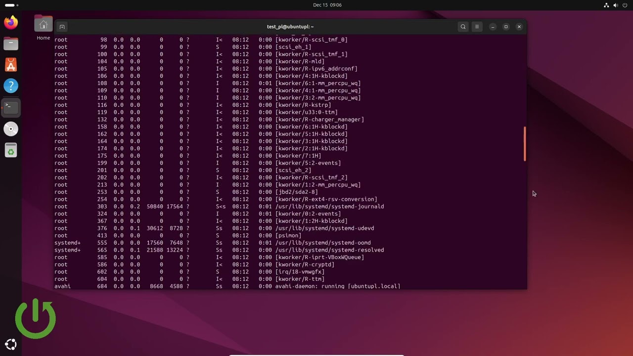Image resolution: width=633 pixels, height=356 pixels.
Task: Click the [kworker/R-ext4-rsv-conversion] entry
Action: [326, 199]
